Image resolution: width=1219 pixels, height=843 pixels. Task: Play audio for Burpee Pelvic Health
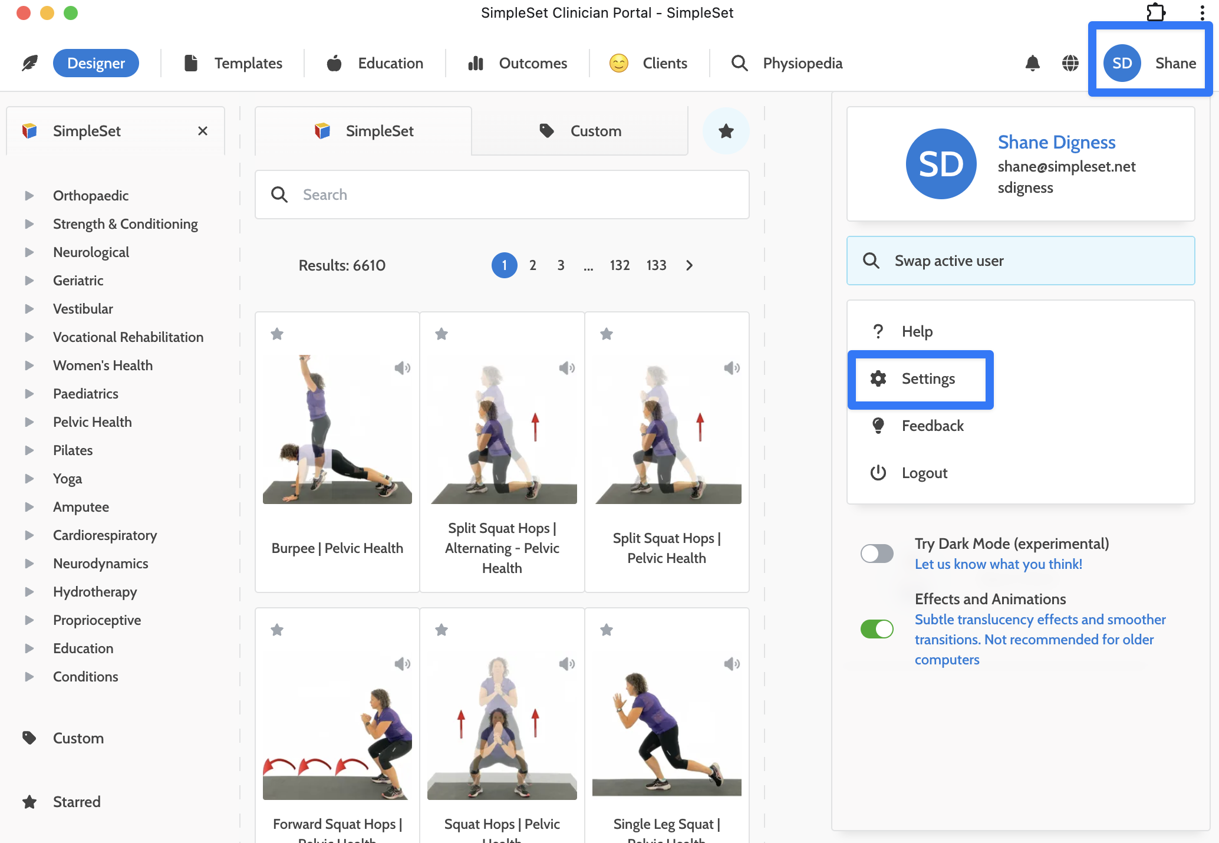[402, 368]
